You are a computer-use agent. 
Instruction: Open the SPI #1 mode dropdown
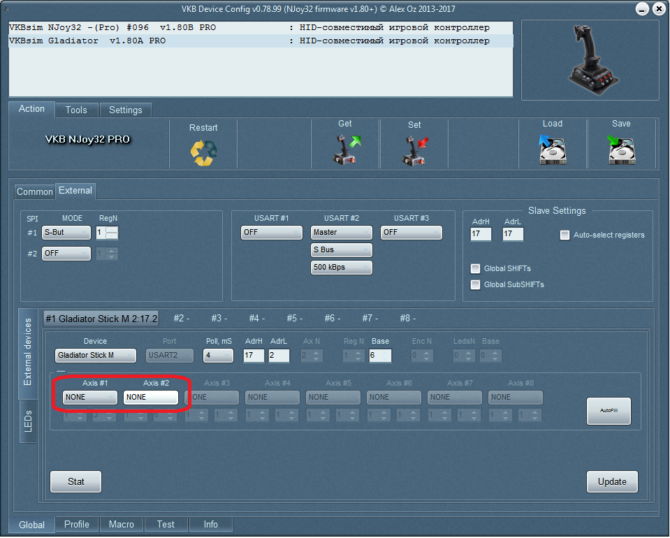coord(66,233)
